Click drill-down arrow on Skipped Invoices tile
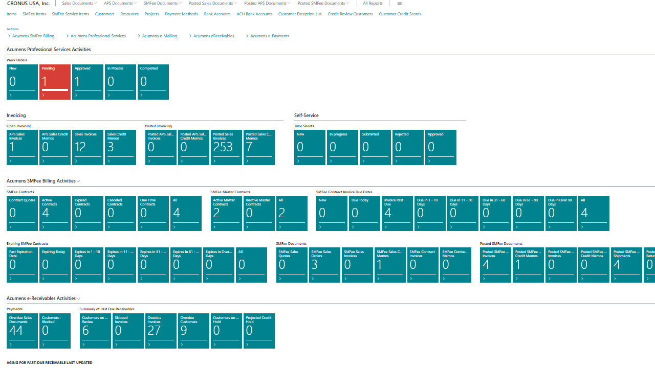This screenshot has width=655, height=368. (x=117, y=343)
